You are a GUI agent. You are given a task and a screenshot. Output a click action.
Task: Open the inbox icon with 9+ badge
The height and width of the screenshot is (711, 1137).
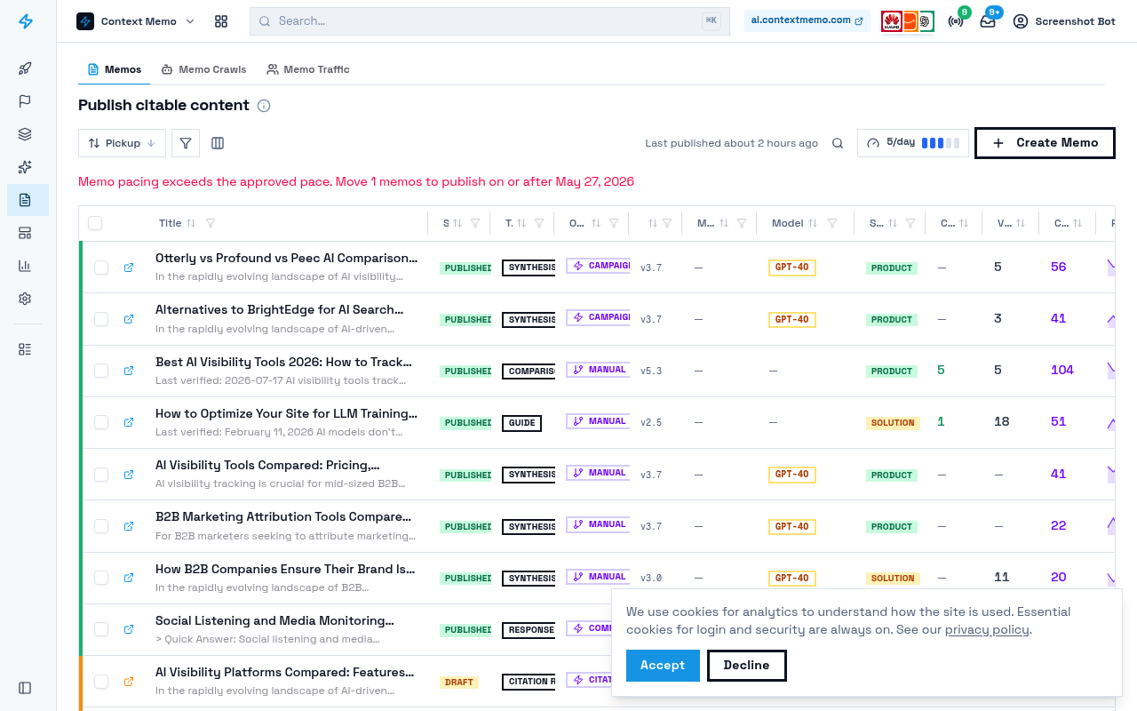(988, 21)
